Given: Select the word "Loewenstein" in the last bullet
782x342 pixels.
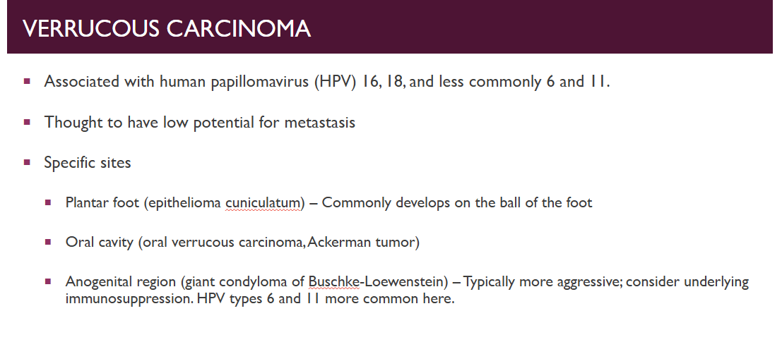Looking at the screenshot, I should 403,282.
